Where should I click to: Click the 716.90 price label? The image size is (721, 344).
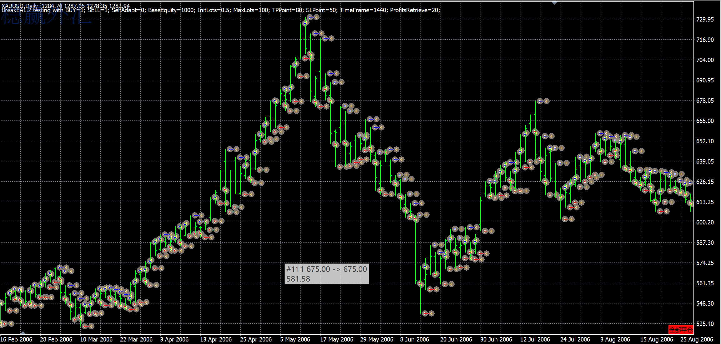coord(705,40)
